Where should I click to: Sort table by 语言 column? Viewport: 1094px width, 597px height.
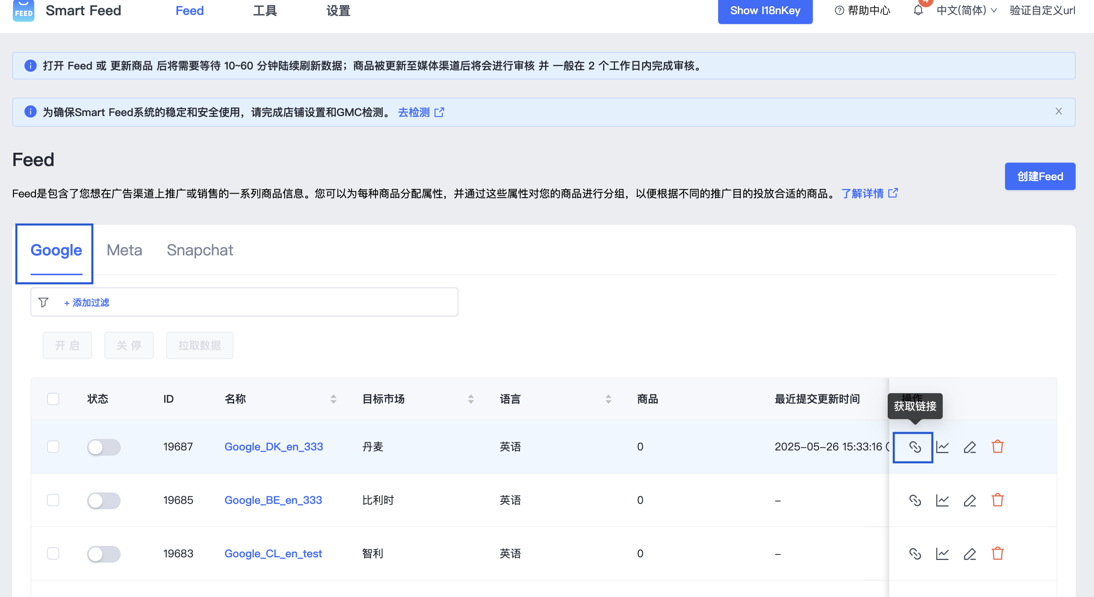pos(608,399)
